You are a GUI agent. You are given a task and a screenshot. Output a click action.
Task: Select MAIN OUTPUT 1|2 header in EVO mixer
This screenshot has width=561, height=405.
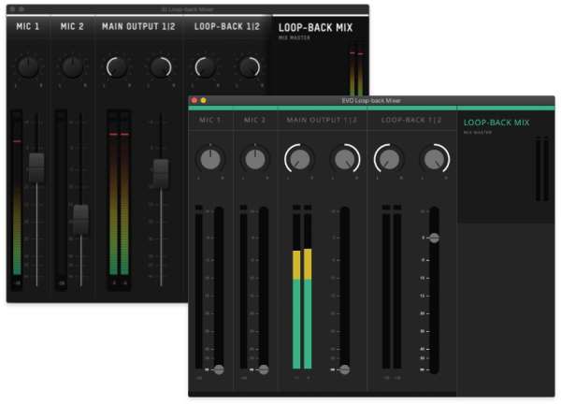pyautogui.click(x=322, y=121)
